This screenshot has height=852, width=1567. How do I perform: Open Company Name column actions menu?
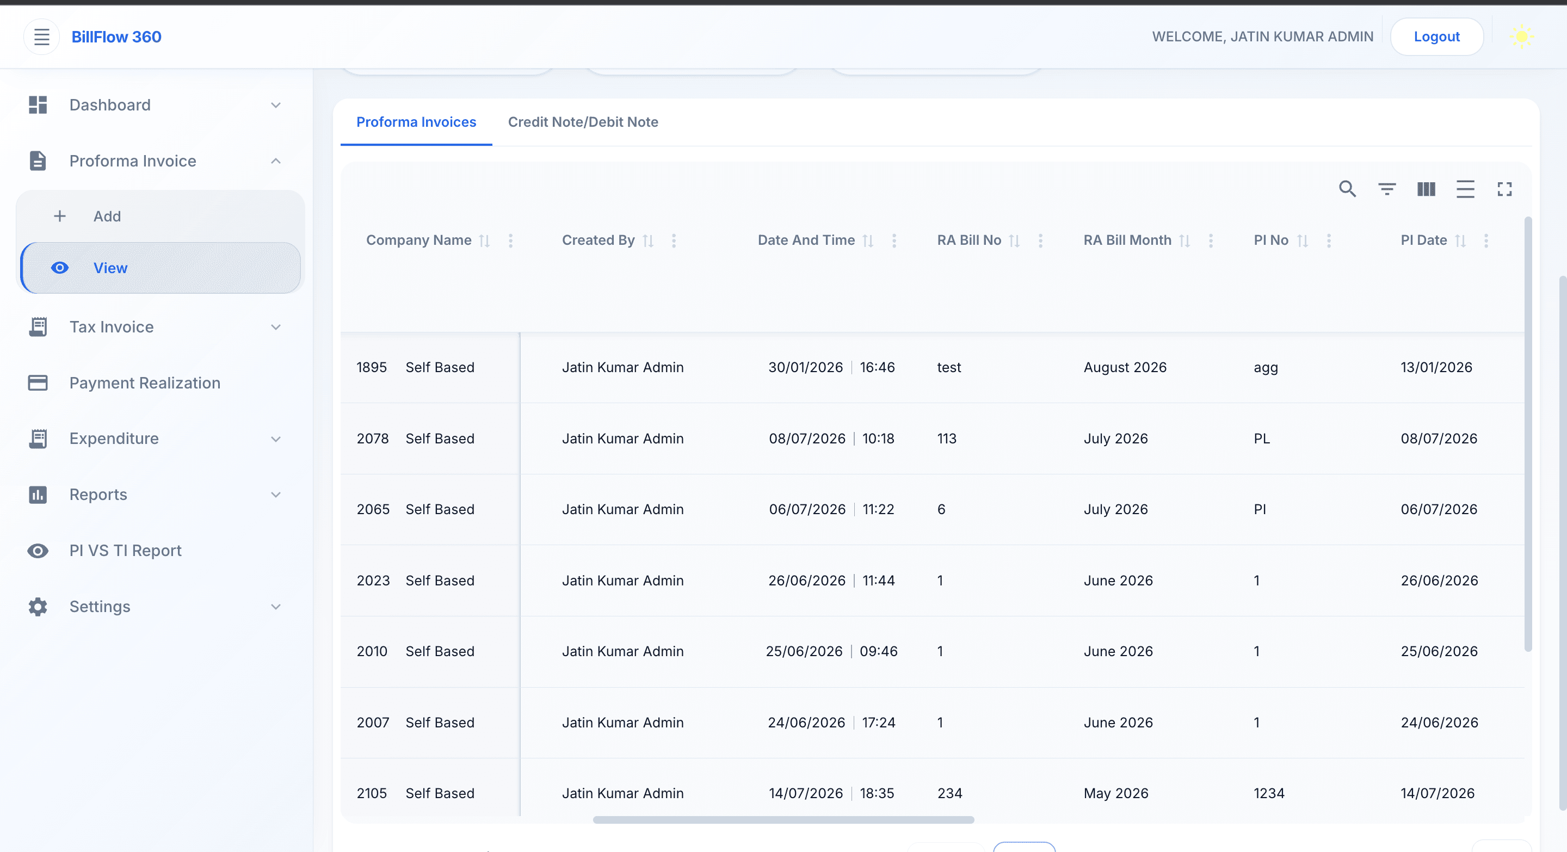[510, 241]
